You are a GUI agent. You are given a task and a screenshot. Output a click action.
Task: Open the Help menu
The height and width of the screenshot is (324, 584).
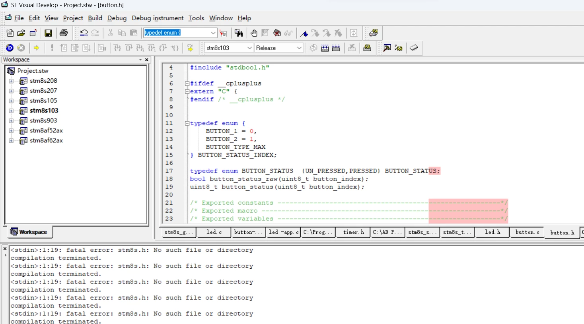click(x=244, y=18)
